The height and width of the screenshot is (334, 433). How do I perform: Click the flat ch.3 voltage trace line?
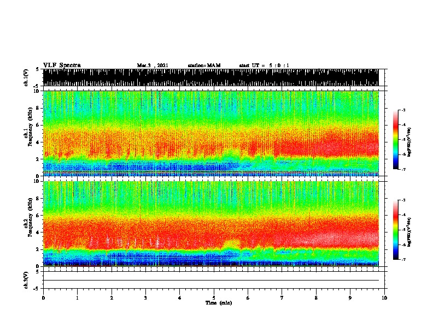(211, 281)
